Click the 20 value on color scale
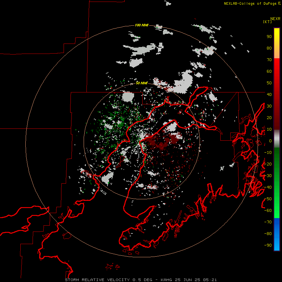The width and height of the screenshot is (282, 282). pyautogui.click(x=269, y=118)
